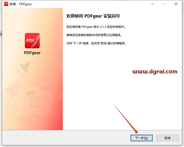Image resolution: width=184 pixels, height=147 pixels.
Task: Click the line 点击"下一步"继续，或点击"取消"退出安装程序
Action: tap(96, 43)
